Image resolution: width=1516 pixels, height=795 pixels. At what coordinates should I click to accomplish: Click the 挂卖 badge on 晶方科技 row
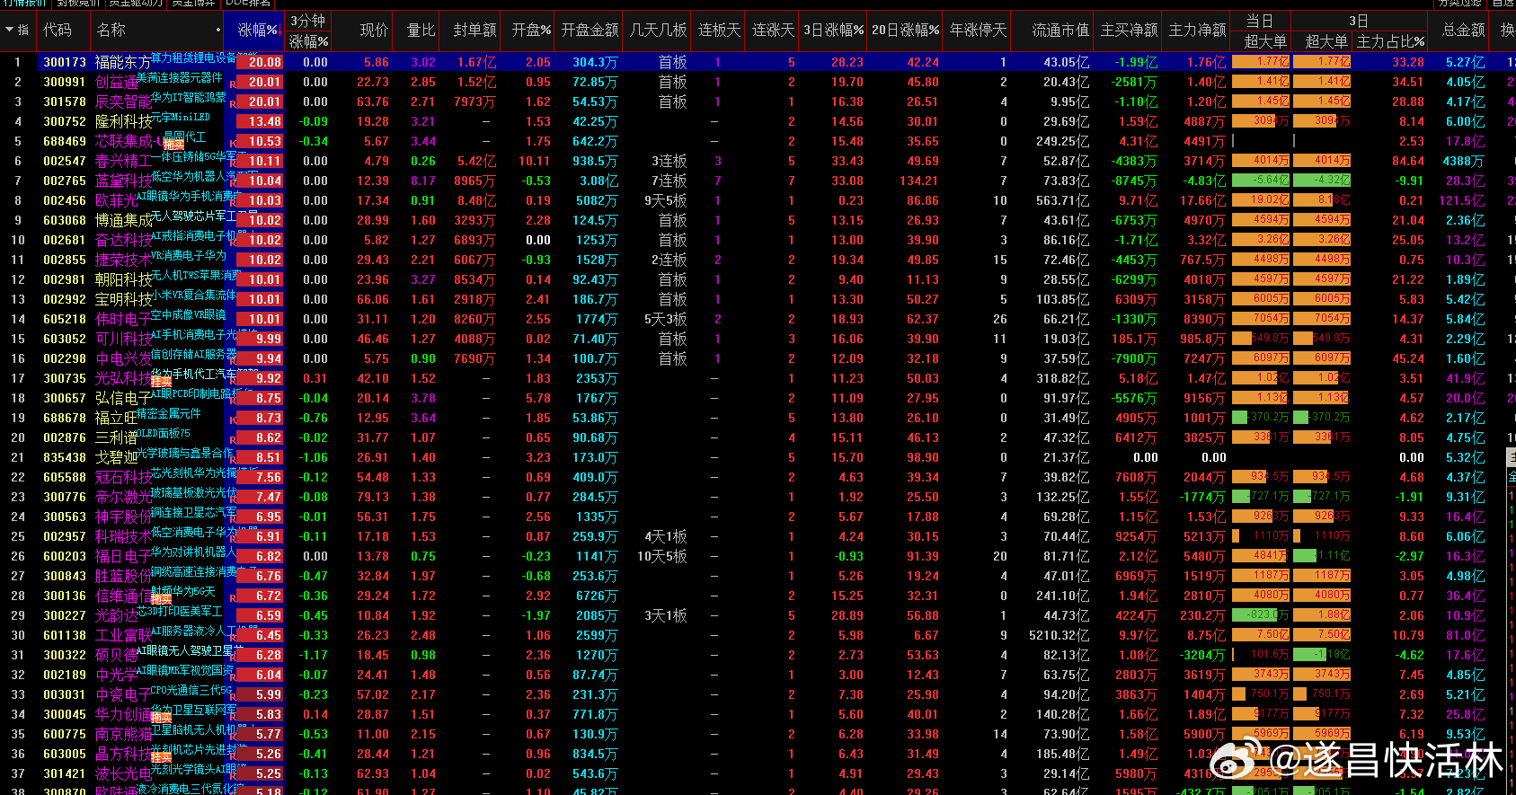pyautogui.click(x=162, y=757)
